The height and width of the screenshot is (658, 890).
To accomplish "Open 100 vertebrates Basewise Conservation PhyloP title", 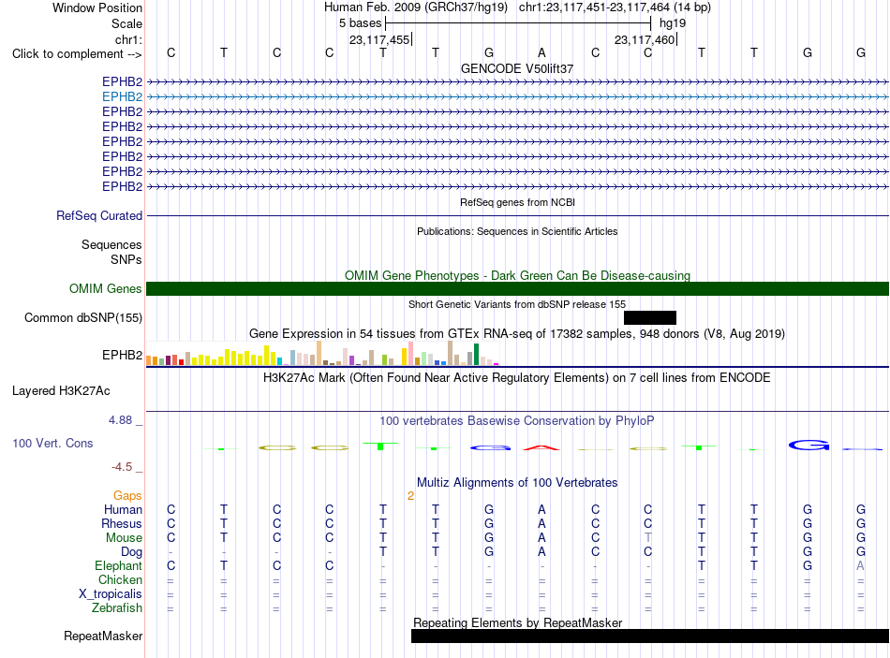I will [517, 421].
